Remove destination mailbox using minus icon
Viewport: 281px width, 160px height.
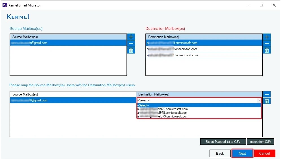click(267, 44)
